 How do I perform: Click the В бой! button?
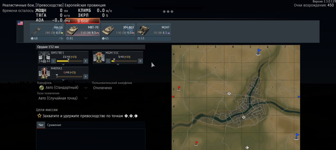click(x=83, y=21)
